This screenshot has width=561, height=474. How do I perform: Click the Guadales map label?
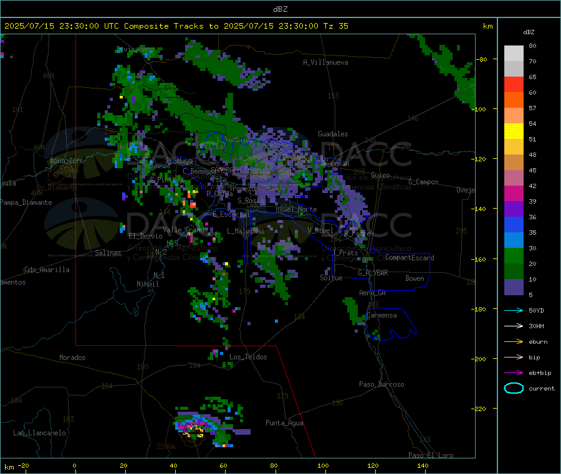333,134
